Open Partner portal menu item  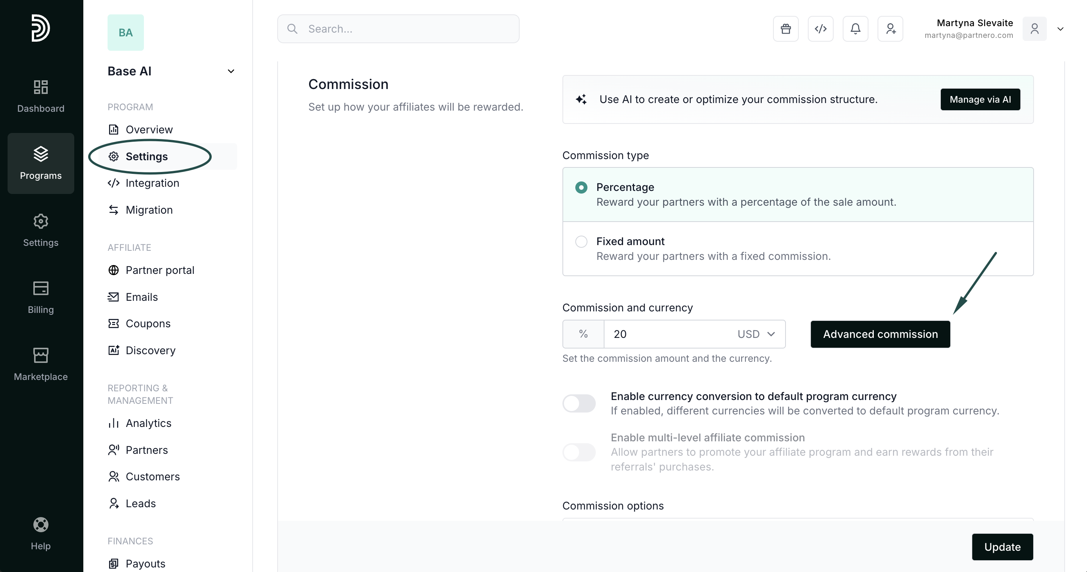pos(159,270)
